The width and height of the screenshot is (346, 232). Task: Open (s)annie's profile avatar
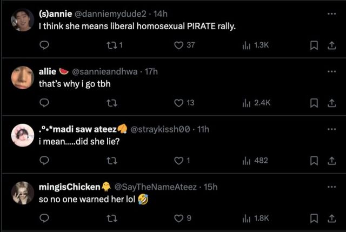pos(23,20)
